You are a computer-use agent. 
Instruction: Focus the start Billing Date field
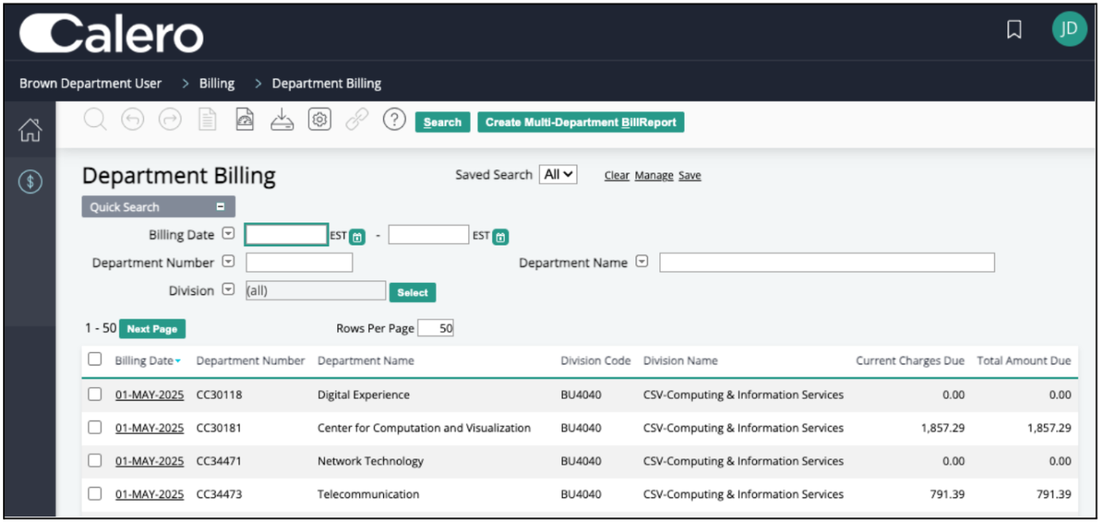click(286, 234)
